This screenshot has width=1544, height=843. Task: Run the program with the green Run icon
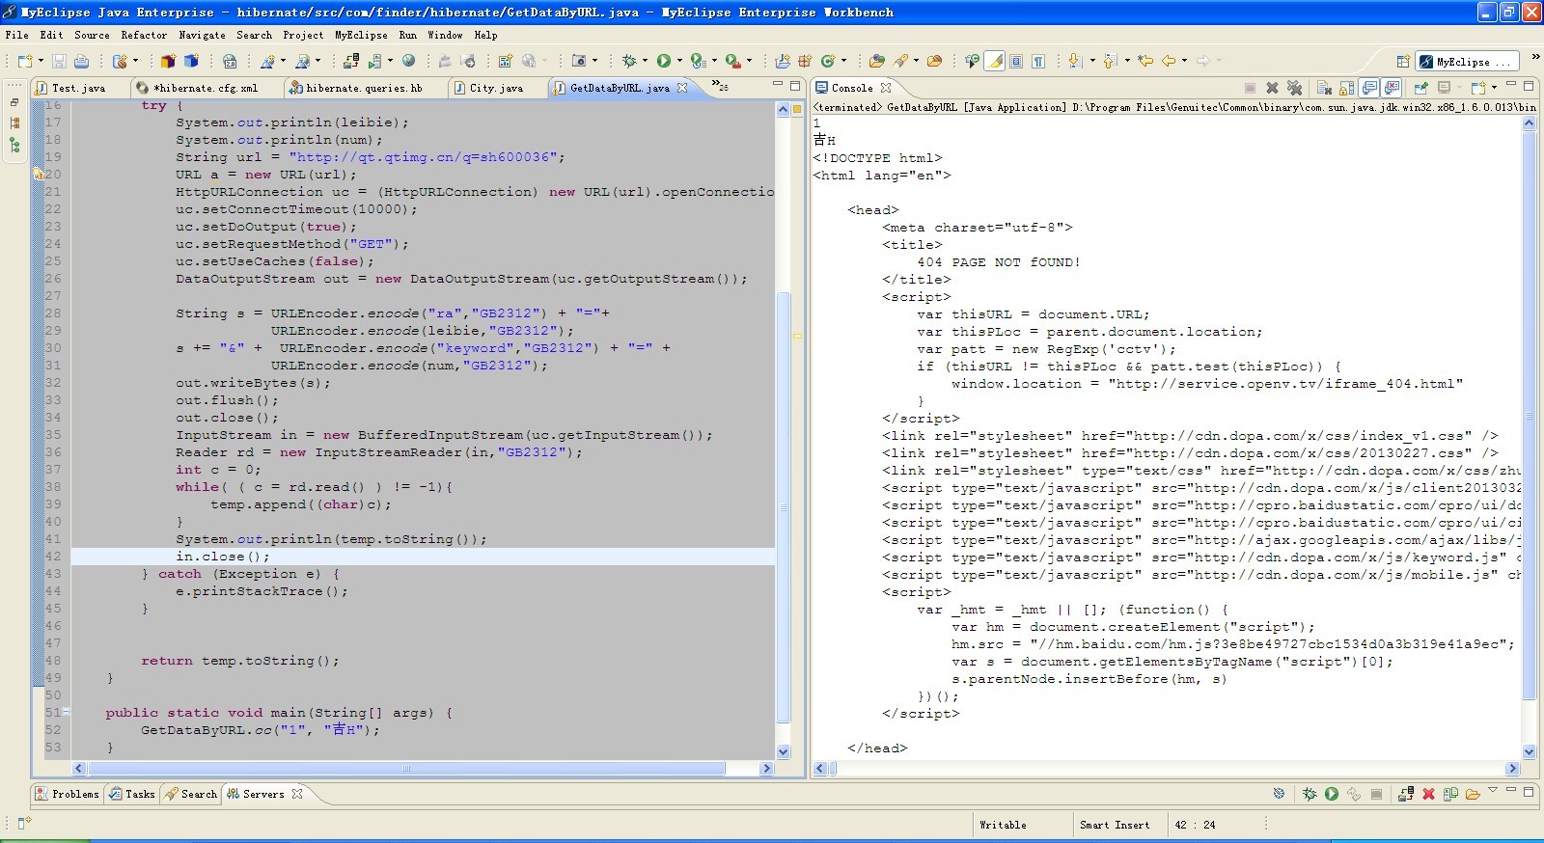pos(664,61)
